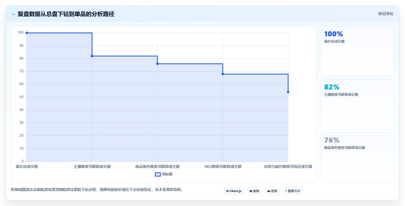Viewport: 405px width, 206px height.
Task: Click the 数据卡片 tag pill
Action: 293,191
